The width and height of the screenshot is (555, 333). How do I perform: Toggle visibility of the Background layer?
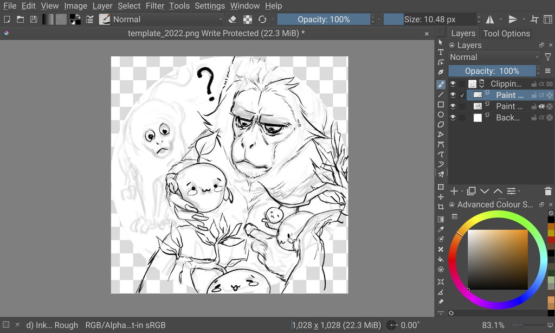(453, 118)
